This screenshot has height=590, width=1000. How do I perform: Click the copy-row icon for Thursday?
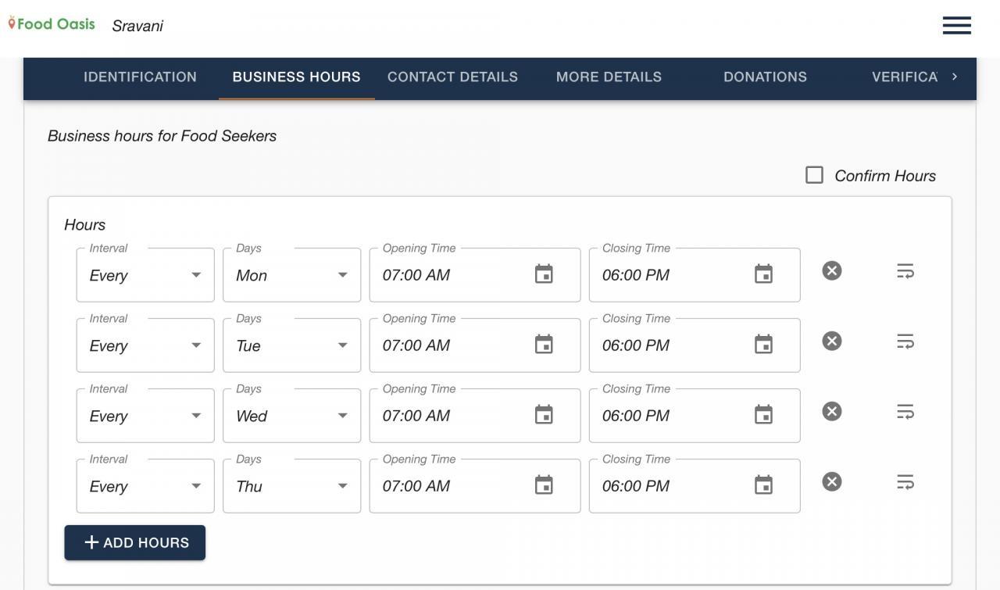pyautogui.click(x=905, y=482)
